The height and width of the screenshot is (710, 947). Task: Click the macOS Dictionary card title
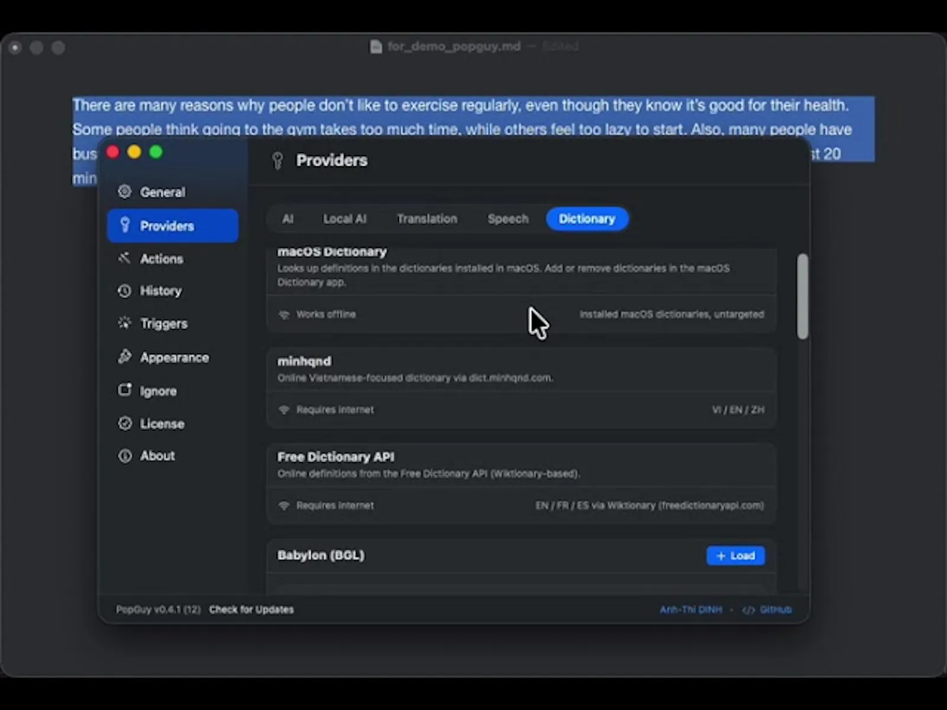[x=332, y=251]
